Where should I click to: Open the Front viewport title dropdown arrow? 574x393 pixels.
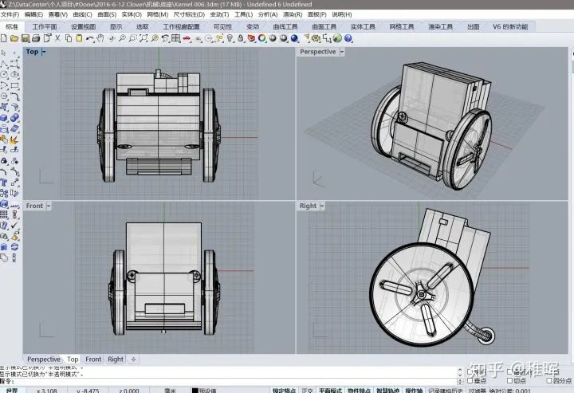[49, 206]
